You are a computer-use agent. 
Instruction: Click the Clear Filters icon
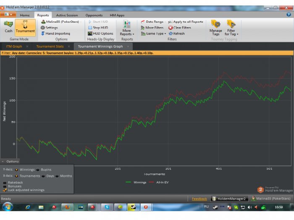(x=171, y=28)
